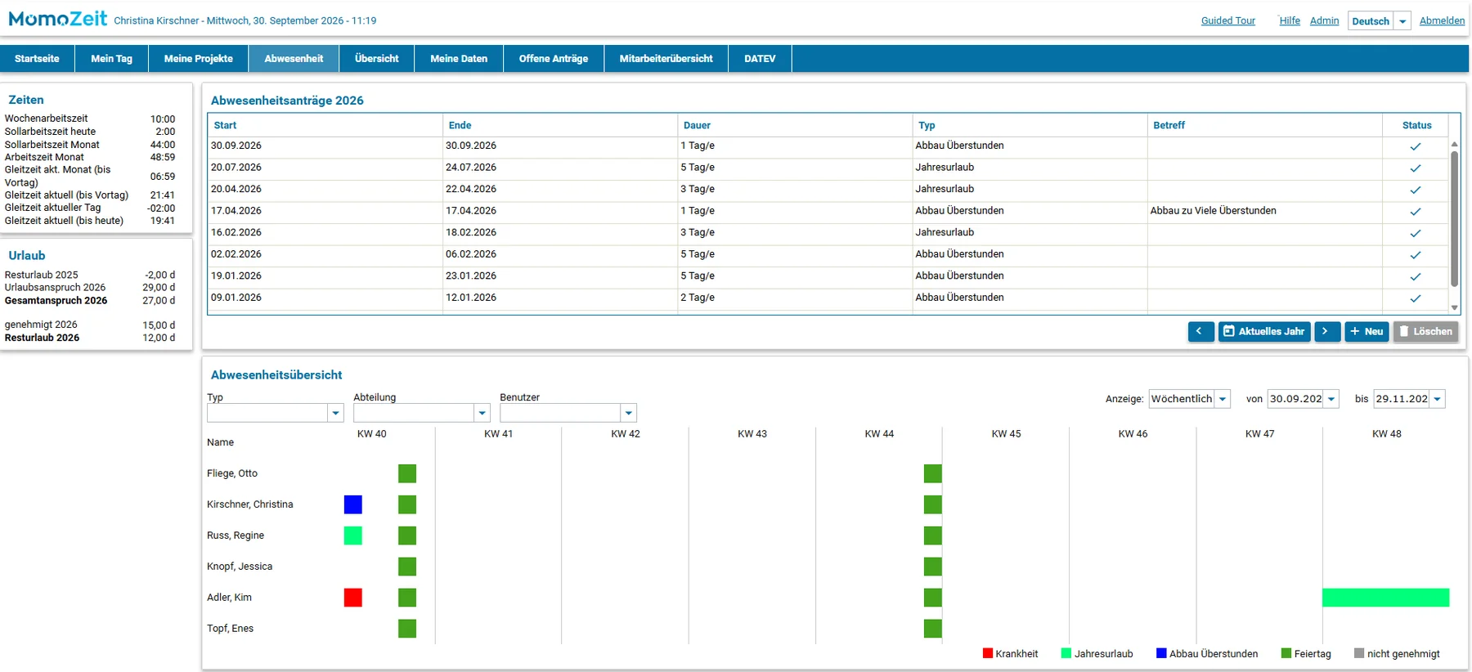
Task: Open the von date picker dropdown
Action: click(1331, 399)
